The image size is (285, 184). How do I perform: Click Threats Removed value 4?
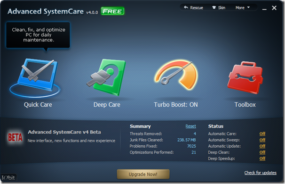click(x=195, y=134)
